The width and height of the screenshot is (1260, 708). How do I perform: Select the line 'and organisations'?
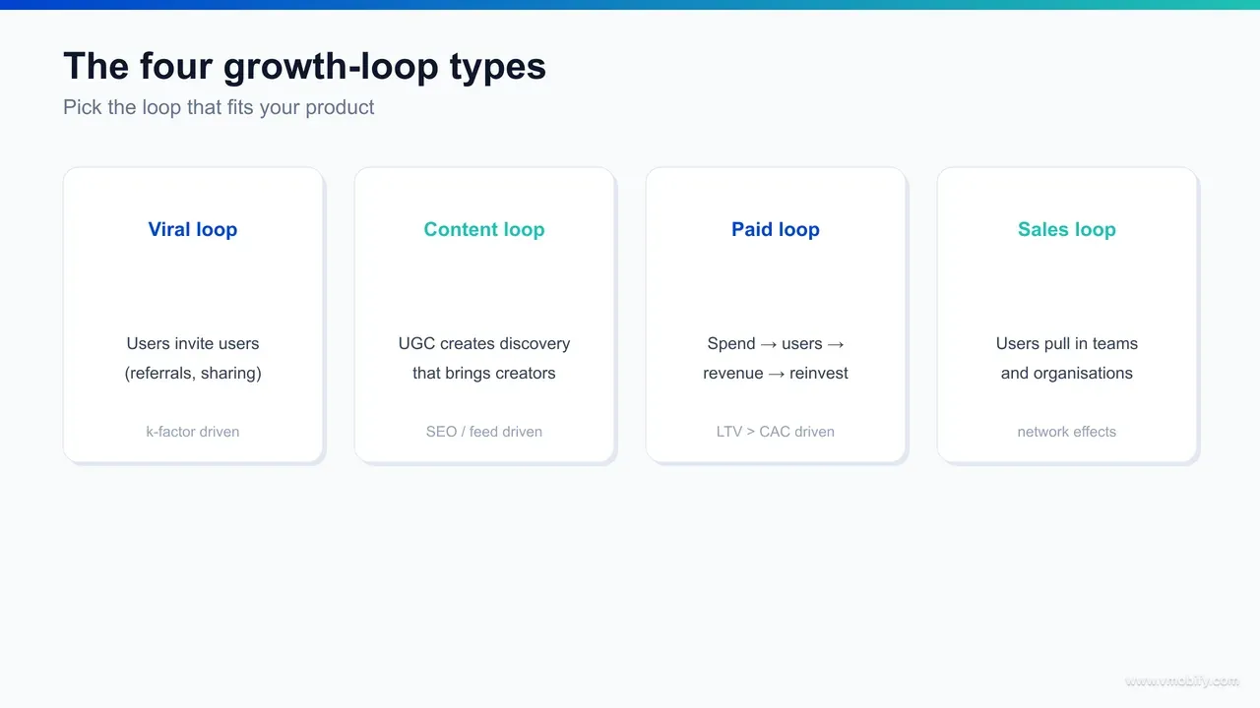1067,373
